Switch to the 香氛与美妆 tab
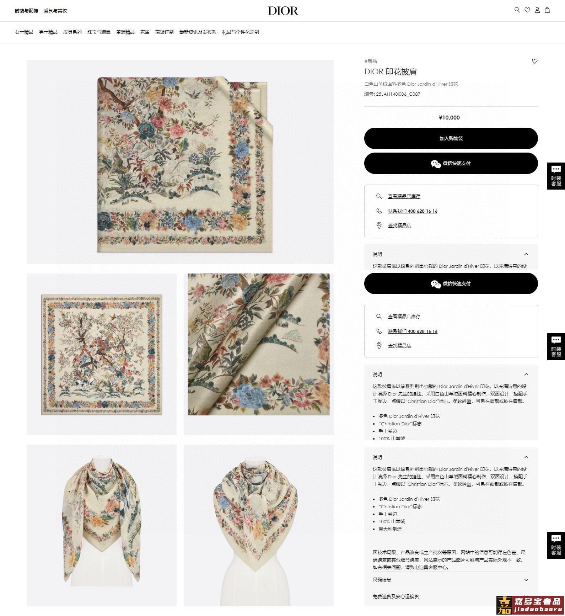Viewport: 565px width, 616px height. [x=55, y=11]
